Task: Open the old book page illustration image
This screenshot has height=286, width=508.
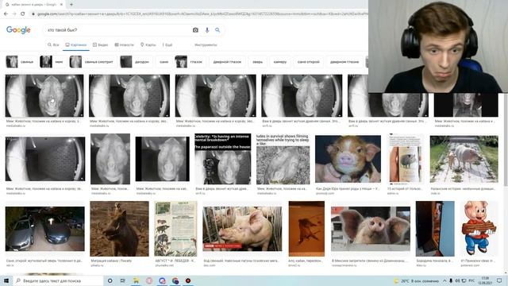Action: click(x=175, y=229)
